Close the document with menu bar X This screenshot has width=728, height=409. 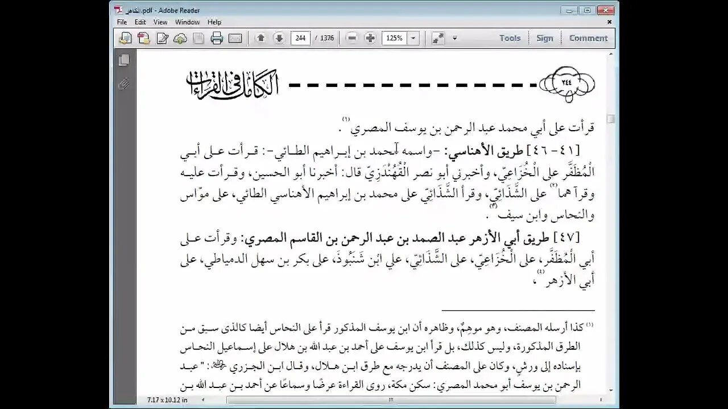(x=610, y=22)
